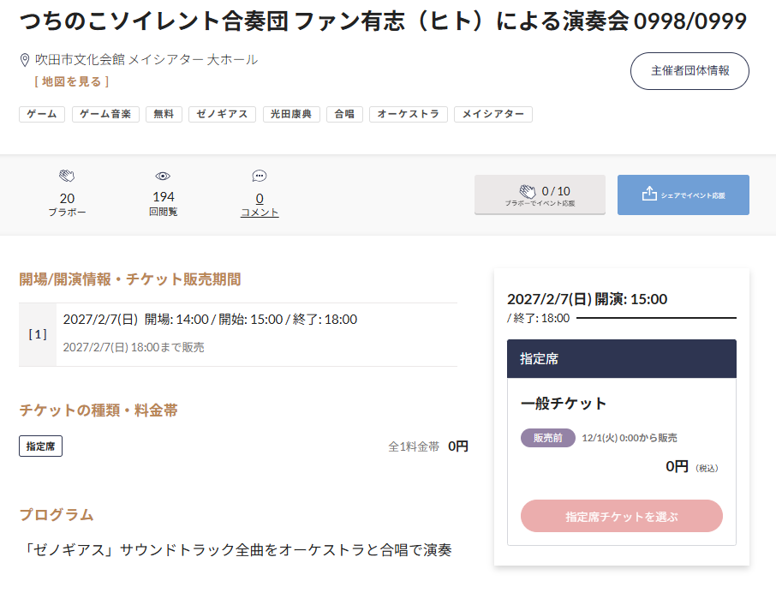Click the 全1料金帯 0円 price text

[x=428, y=446]
